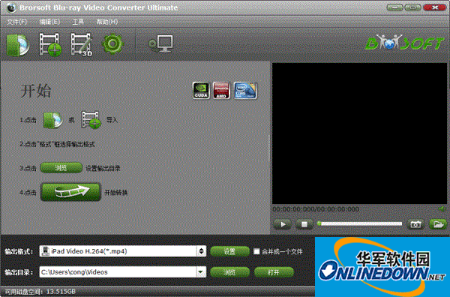This screenshot has height=297, width=450.
Task: Click the AMD acceleration badge
Action: pyautogui.click(x=221, y=91)
